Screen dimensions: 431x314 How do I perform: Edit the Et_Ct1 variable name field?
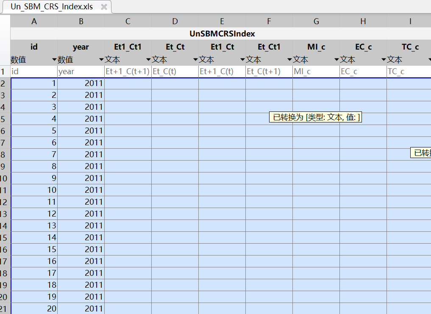(269, 47)
